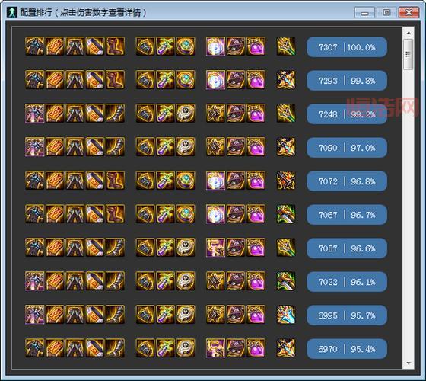Screen dimensions: 426x381
Task: Click the purple pouch icon in the top row
Action: pos(256,46)
